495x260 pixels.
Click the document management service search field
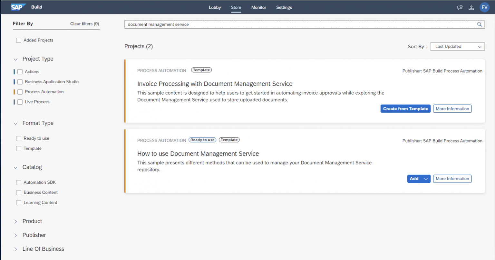click(x=290, y=24)
